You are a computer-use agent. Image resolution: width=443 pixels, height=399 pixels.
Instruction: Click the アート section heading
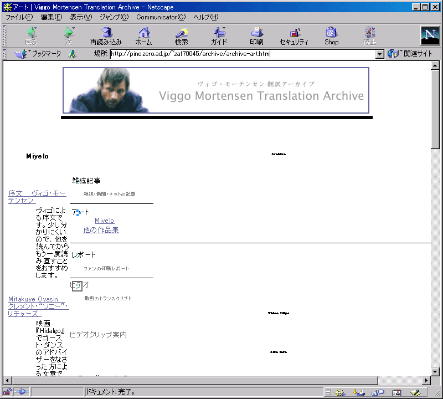80,212
